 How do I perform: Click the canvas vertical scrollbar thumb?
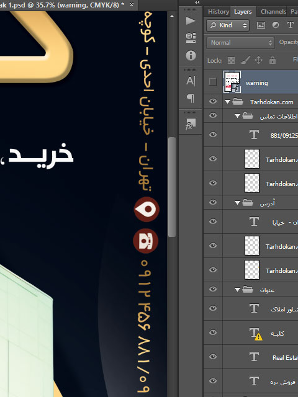click(172, 187)
